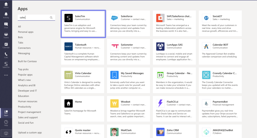257x138 pixels.
Task: Filter by Analytics and BI
Action: pyautogui.click(x=27, y=85)
